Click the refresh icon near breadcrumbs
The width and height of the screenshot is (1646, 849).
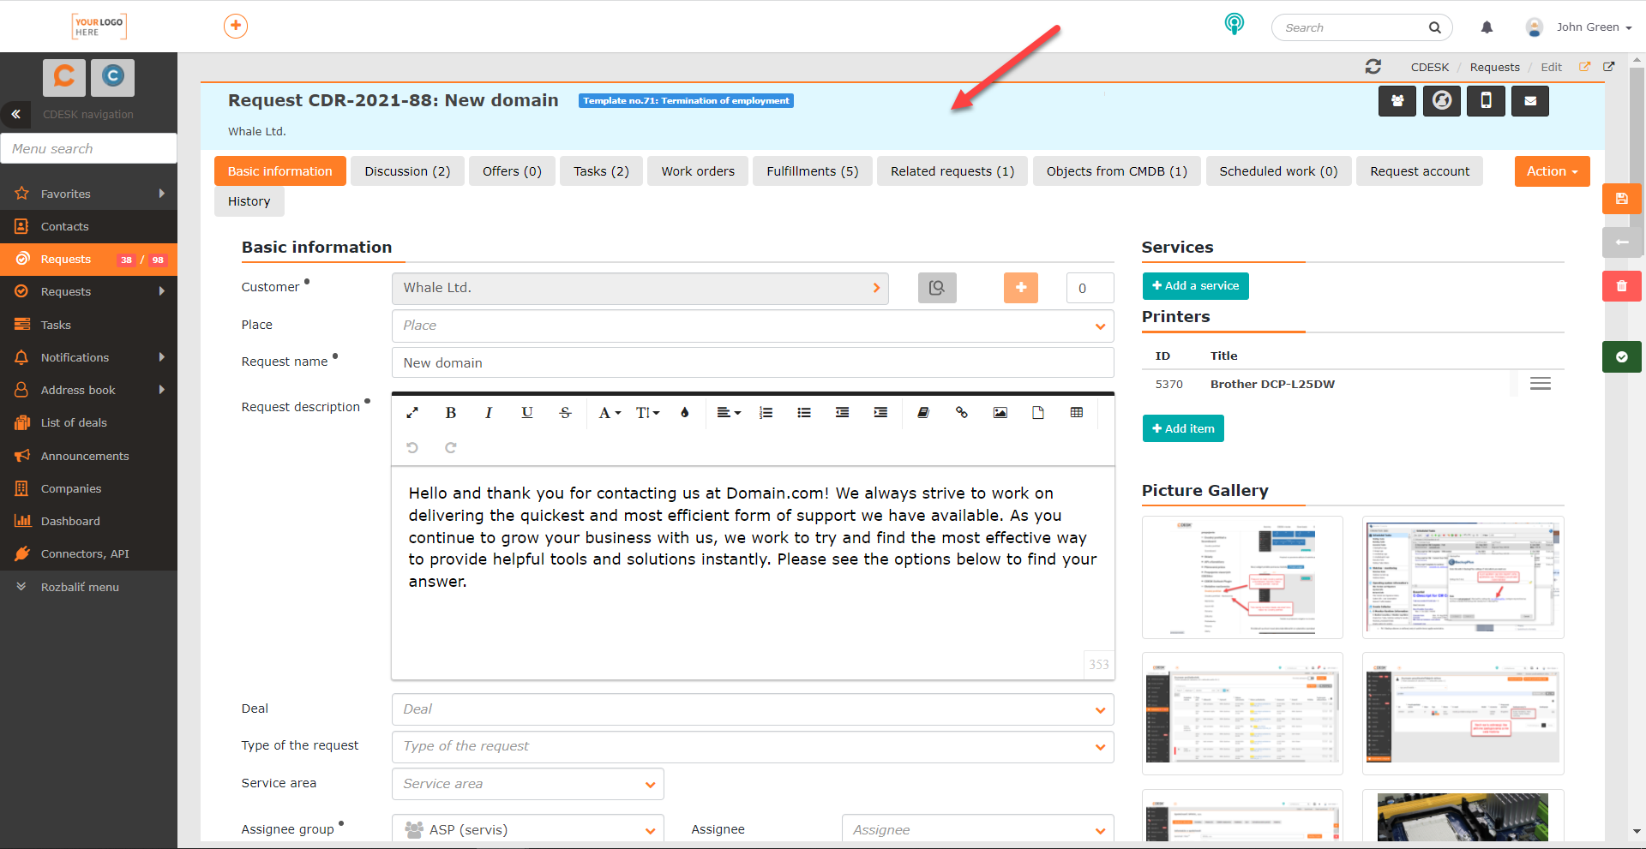tap(1373, 66)
